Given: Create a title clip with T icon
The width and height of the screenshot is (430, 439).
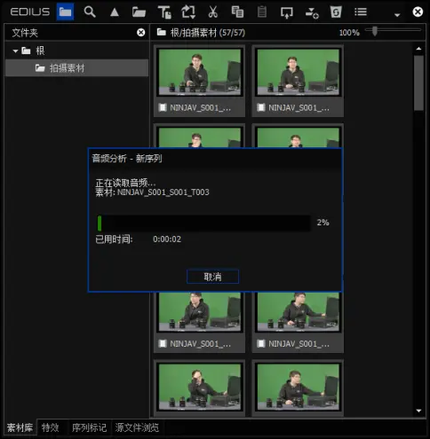Looking at the screenshot, I should click(x=163, y=12).
